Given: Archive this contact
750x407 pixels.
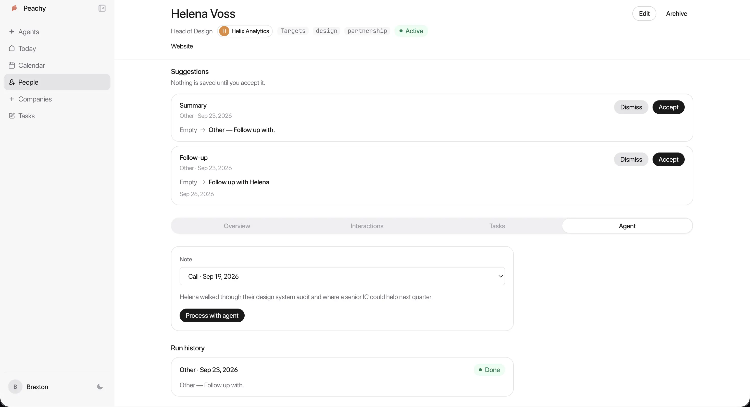Looking at the screenshot, I should [x=676, y=14].
